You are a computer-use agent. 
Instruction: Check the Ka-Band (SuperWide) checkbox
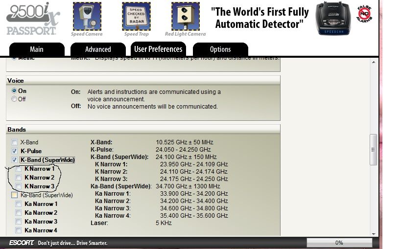pos(14,195)
